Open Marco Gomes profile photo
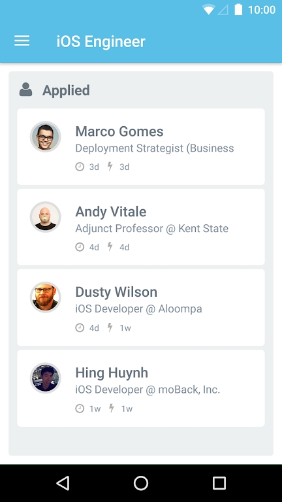282x502 pixels. (46, 137)
